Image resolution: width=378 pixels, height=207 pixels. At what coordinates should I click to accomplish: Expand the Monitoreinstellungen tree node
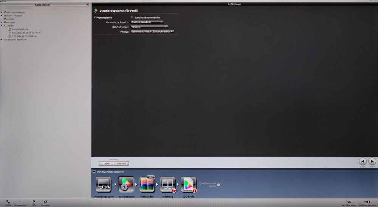click(x=2, y=12)
